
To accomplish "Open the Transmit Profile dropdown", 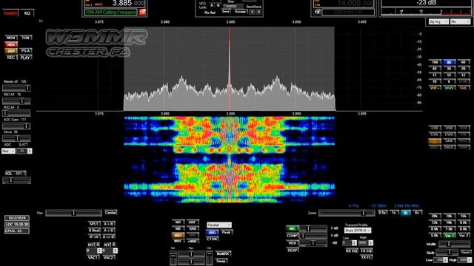I will coord(358,231).
